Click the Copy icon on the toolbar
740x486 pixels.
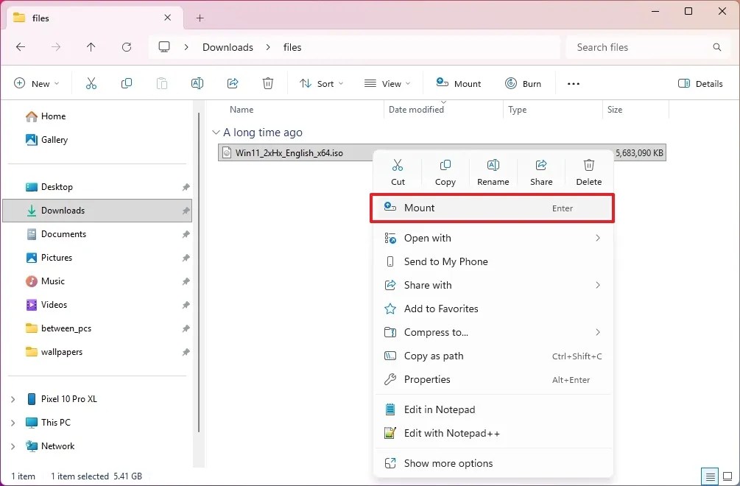click(x=127, y=83)
